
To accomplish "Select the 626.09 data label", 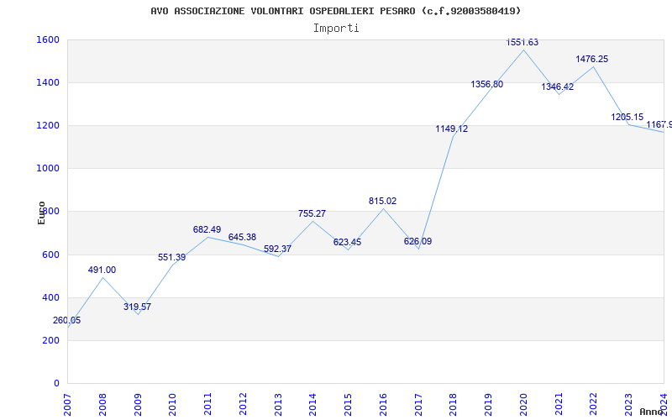I will (x=417, y=241).
